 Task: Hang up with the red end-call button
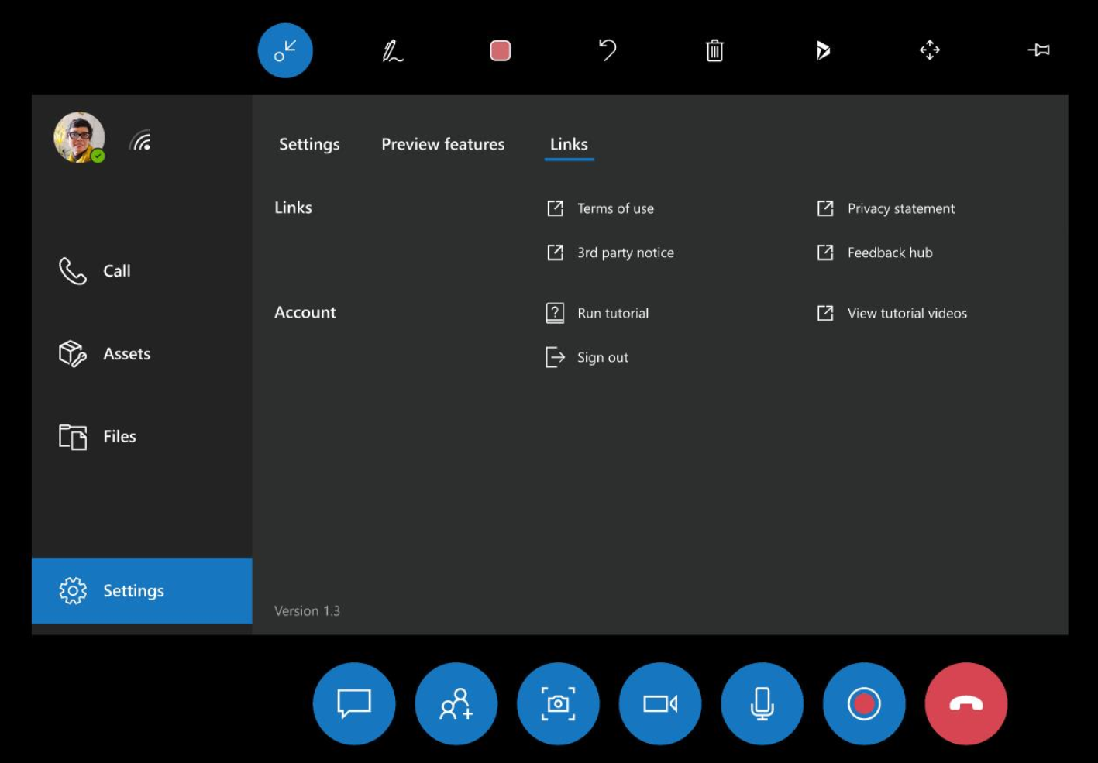(x=966, y=703)
